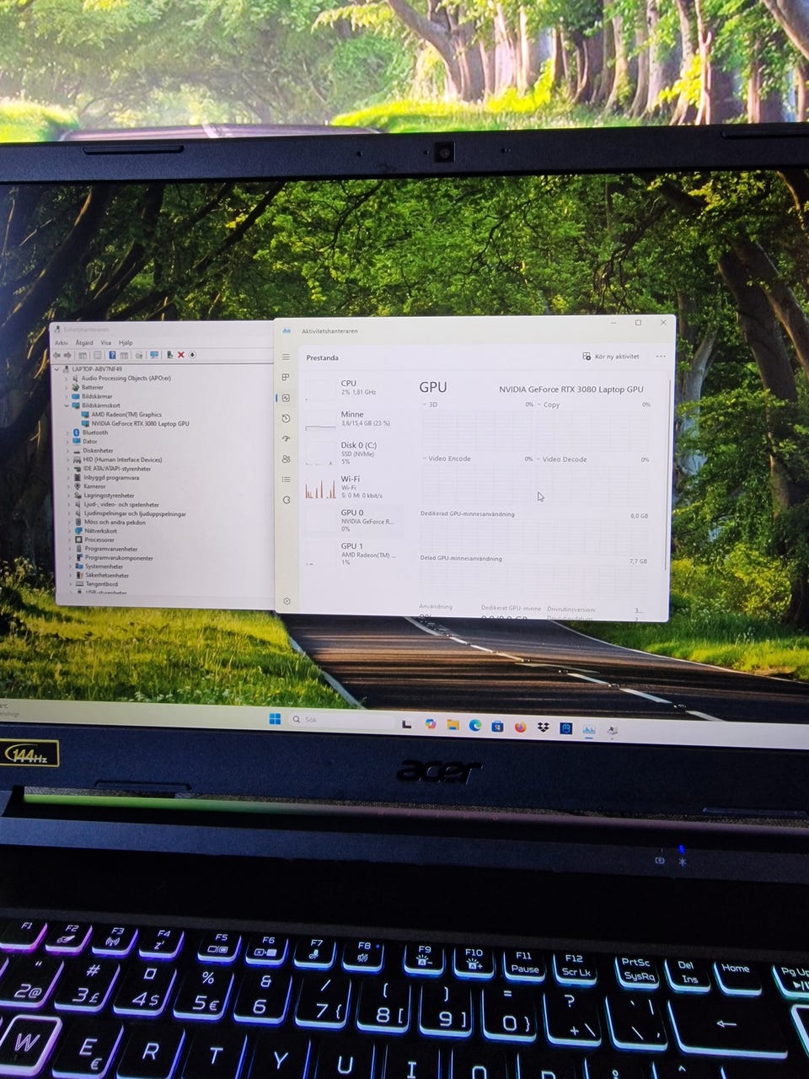
Task: Click Back arrow in Device Manager toolbar
Action: (57, 355)
